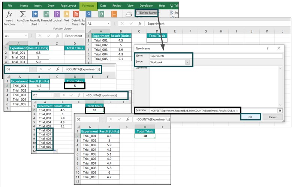The height and width of the screenshot is (187, 292).
Task: Confirm New Name dialog with OK
Action: point(250,117)
